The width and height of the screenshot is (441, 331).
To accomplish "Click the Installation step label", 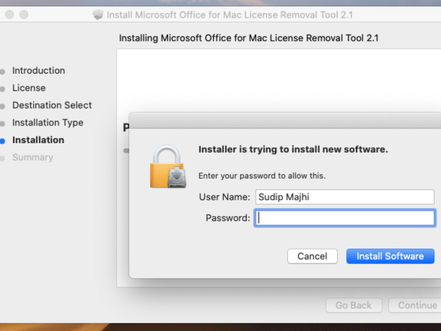I will (38, 140).
